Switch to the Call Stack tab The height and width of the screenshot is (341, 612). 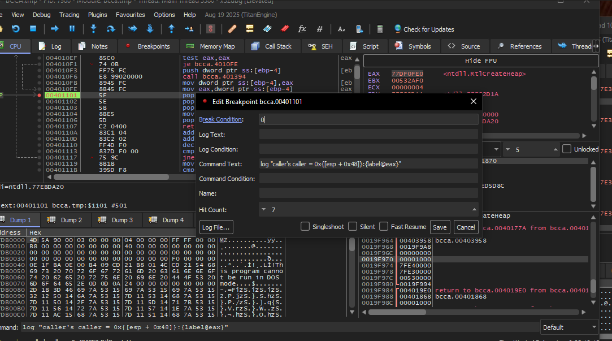point(273,46)
